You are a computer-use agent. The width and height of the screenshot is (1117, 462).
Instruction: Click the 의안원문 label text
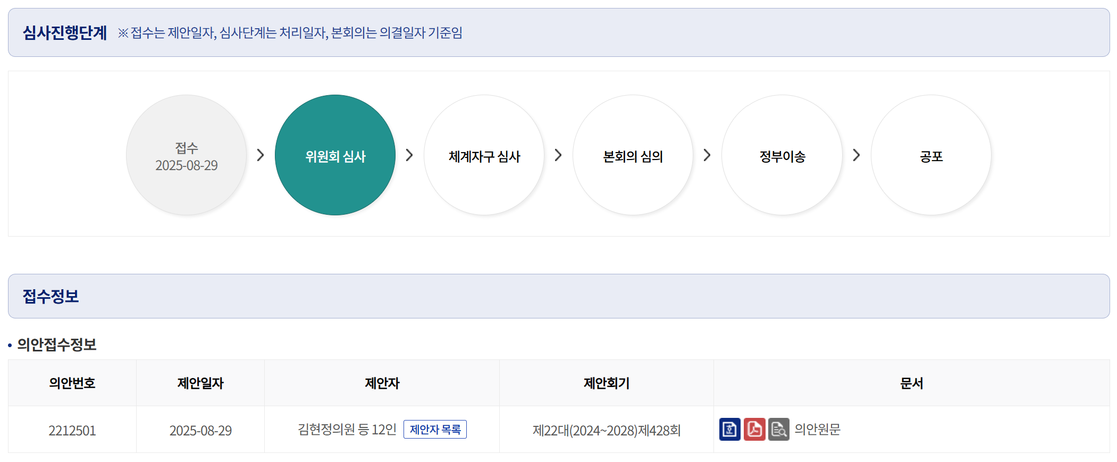coord(817,429)
